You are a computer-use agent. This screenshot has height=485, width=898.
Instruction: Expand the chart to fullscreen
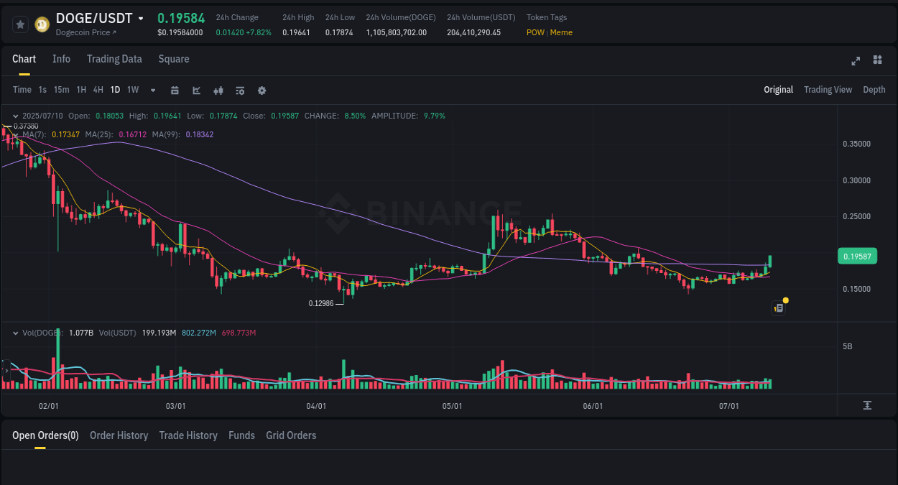(855, 60)
